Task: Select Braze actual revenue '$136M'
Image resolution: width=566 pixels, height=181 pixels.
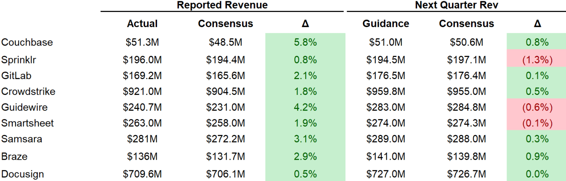Action: pyautogui.click(x=142, y=157)
